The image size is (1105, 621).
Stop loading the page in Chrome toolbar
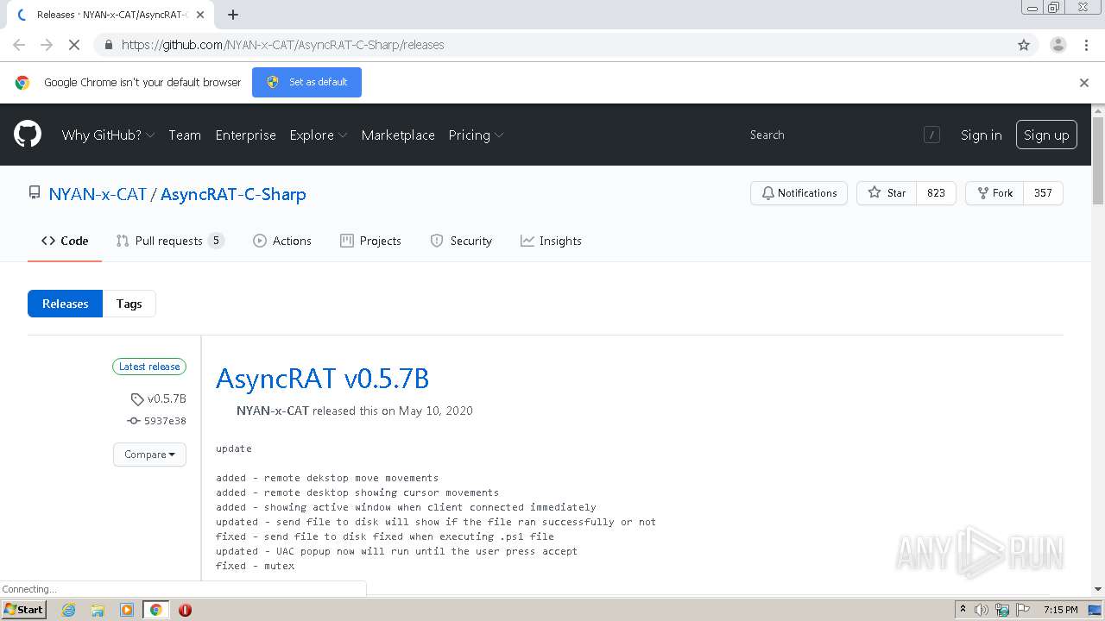[74, 45]
